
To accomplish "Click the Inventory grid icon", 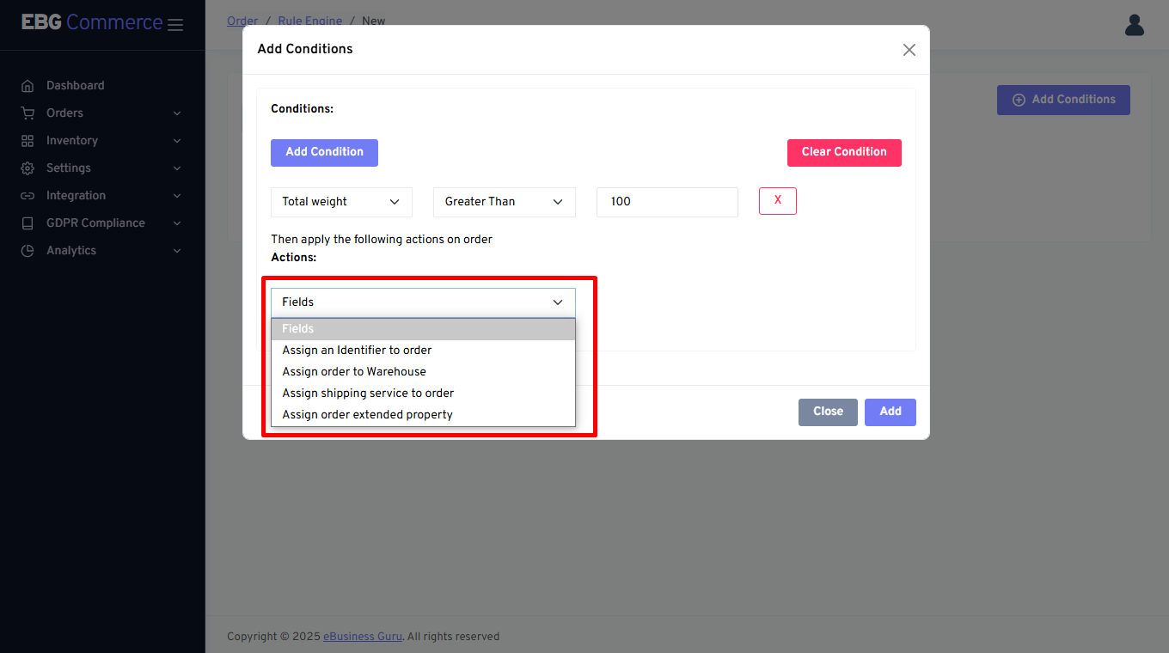I will (28, 141).
